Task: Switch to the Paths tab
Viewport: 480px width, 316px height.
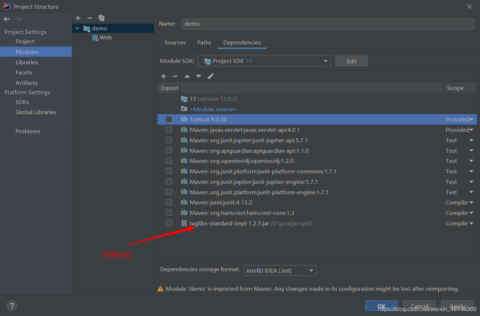Action: [204, 43]
